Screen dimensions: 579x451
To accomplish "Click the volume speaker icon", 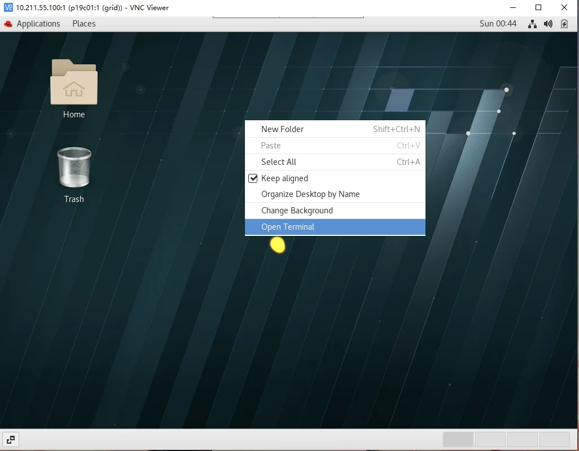I will pos(548,24).
